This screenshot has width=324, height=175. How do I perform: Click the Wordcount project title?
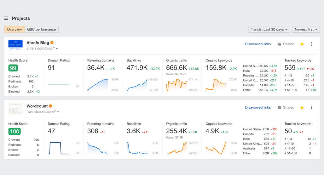point(37,106)
